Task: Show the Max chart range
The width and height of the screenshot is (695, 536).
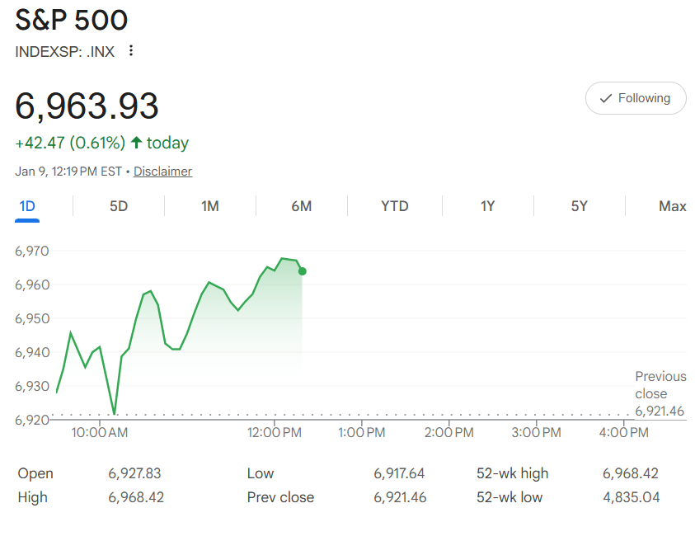Action: [x=673, y=206]
